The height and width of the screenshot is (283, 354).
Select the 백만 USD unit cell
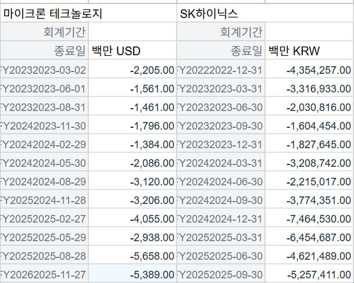(x=133, y=51)
